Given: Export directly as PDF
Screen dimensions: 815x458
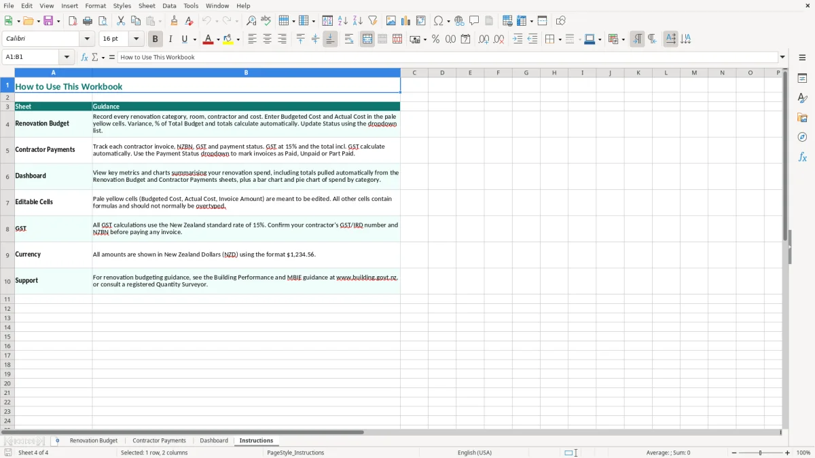Looking at the screenshot, I should 73,21.
